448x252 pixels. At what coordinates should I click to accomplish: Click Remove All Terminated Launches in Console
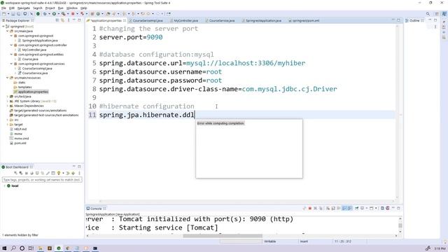click(x=321, y=209)
